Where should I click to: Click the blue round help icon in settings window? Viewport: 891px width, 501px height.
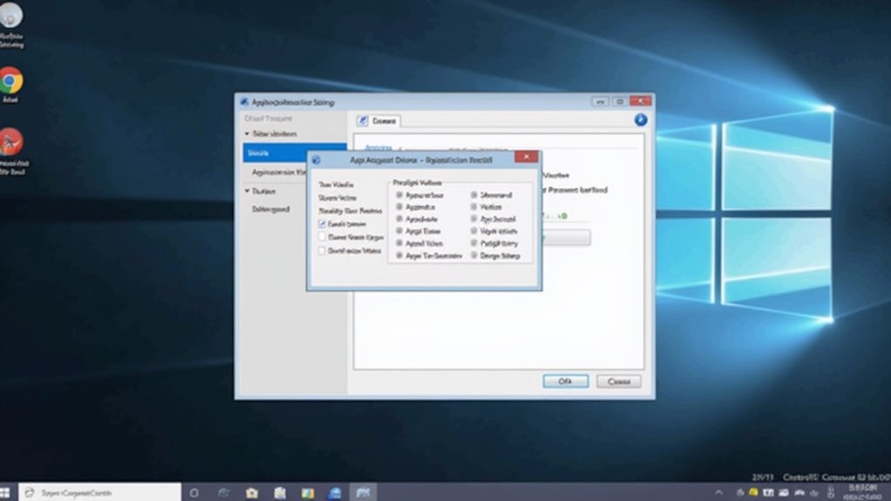pyautogui.click(x=641, y=120)
